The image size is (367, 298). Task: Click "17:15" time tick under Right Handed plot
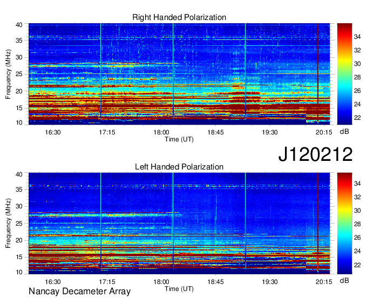click(x=107, y=132)
